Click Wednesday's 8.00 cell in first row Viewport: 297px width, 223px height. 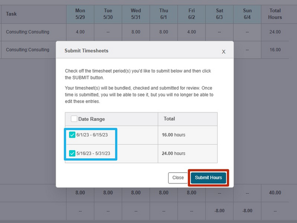(136, 32)
